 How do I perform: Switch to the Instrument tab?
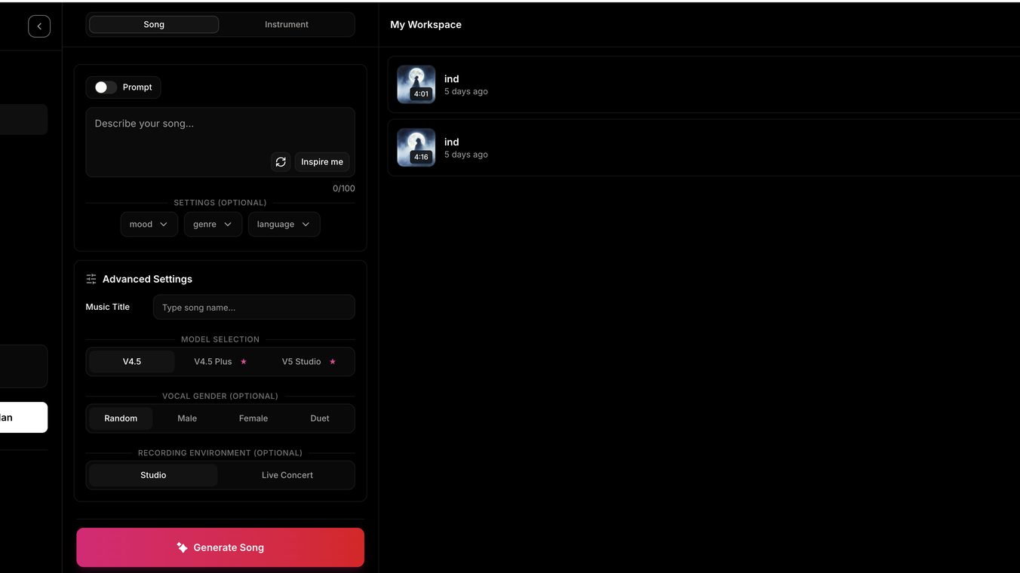(x=286, y=24)
